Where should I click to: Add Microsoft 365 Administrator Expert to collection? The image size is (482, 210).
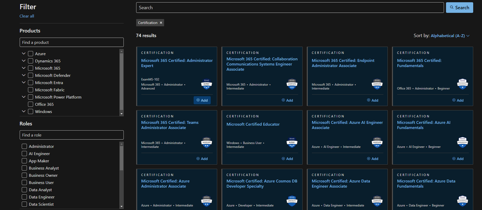pos(202,100)
